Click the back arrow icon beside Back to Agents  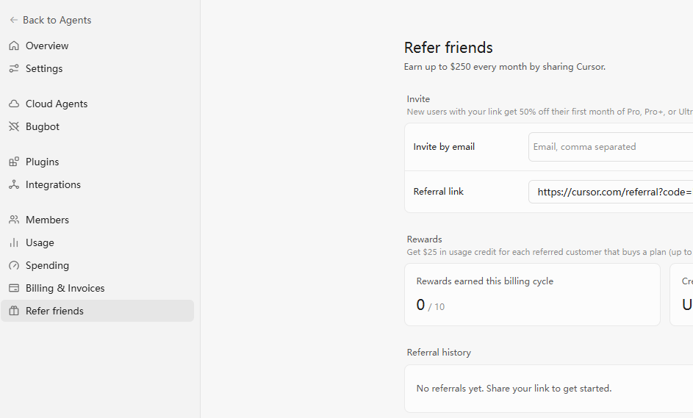click(14, 20)
